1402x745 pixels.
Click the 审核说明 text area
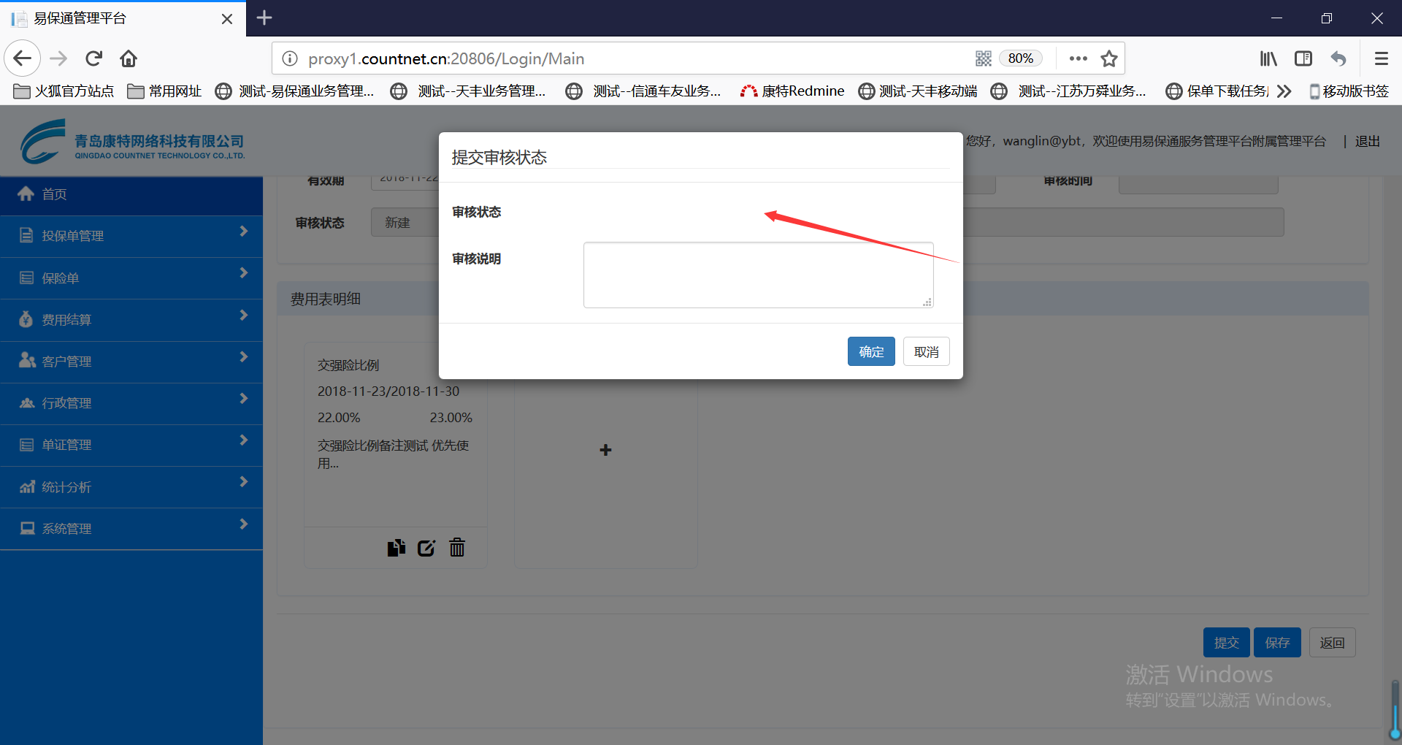tap(759, 275)
